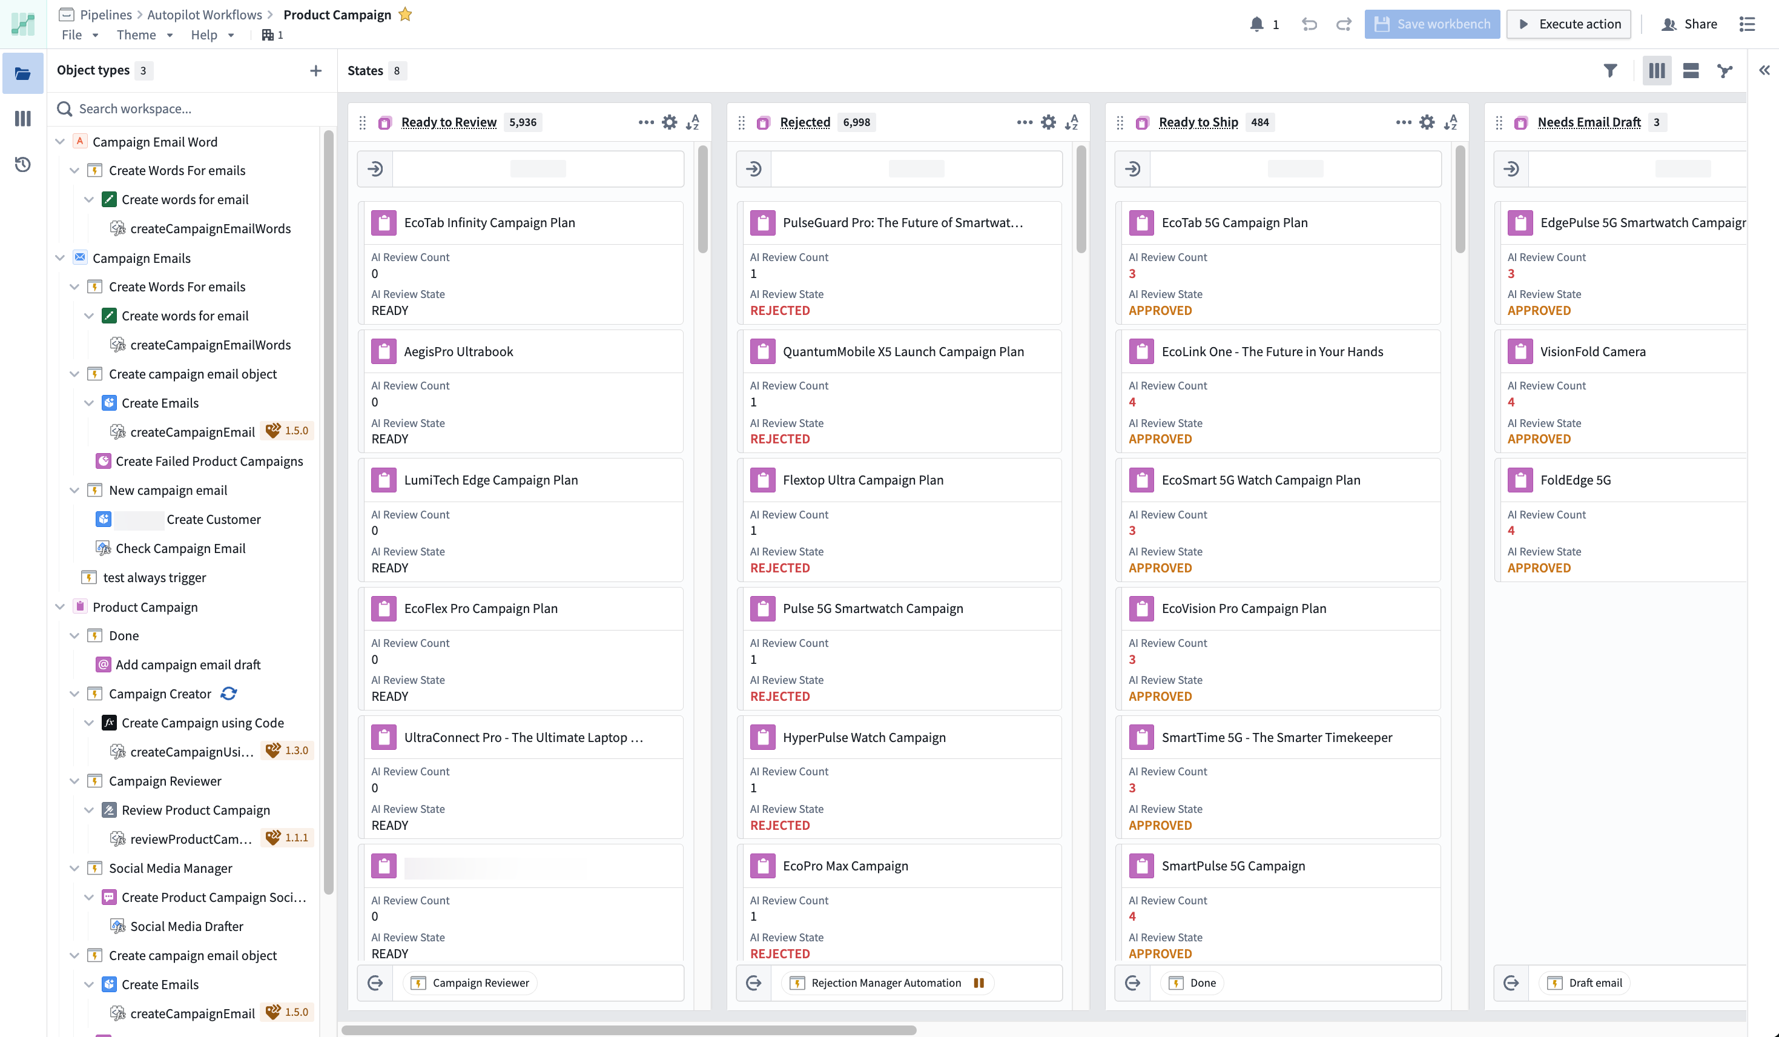Click the undo arrow icon
Screen dimensions: 1779x1037
pyautogui.click(x=1310, y=23)
